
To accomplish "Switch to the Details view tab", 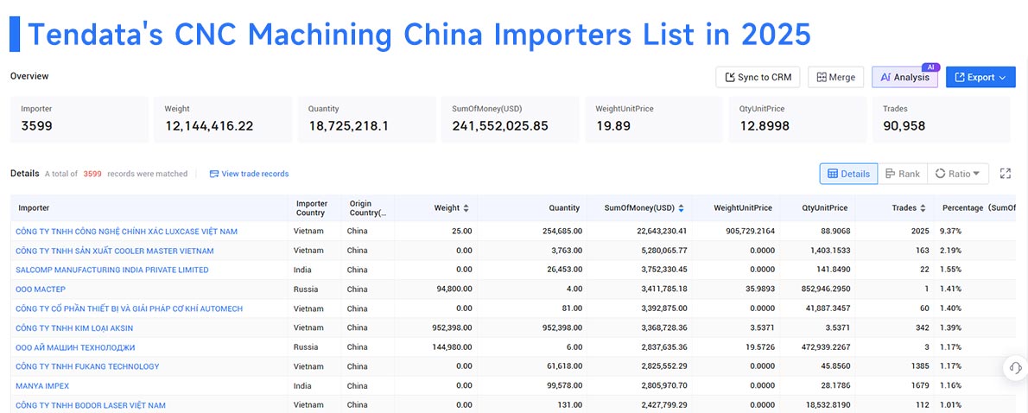I will point(848,174).
